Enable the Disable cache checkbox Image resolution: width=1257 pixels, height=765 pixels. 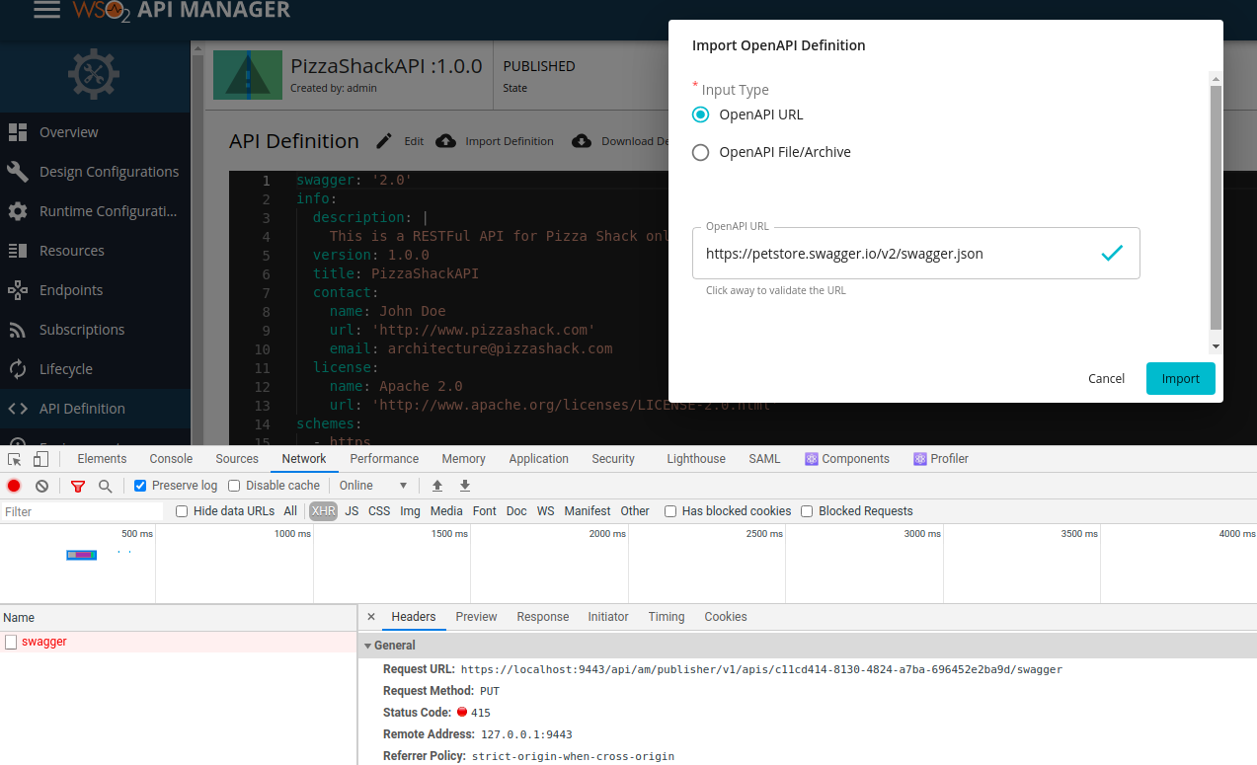(x=234, y=486)
